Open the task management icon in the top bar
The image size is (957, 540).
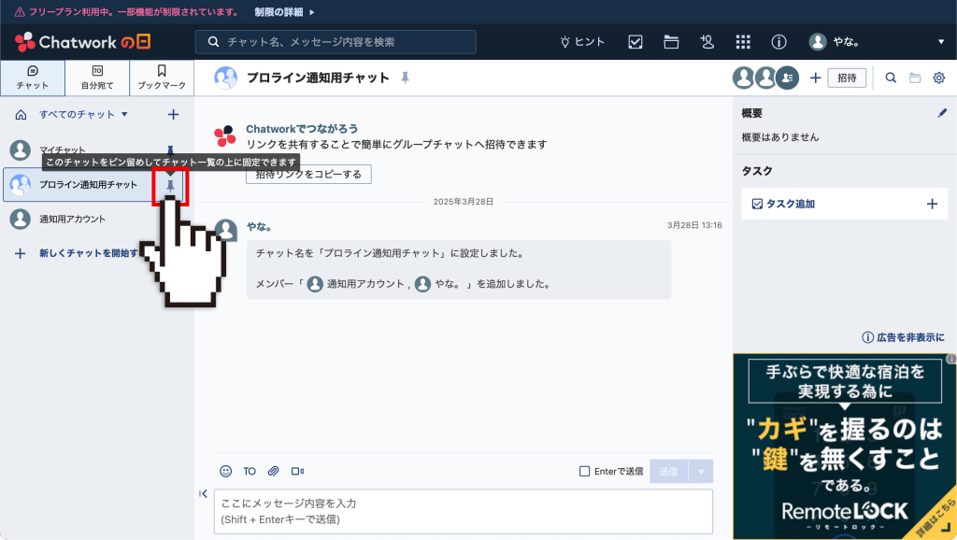636,42
